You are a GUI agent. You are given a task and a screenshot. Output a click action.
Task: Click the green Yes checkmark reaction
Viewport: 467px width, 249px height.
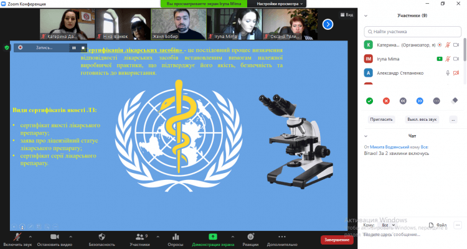click(x=369, y=100)
